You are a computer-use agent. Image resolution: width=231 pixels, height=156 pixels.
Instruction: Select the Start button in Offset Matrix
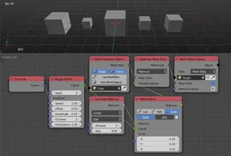(146, 117)
